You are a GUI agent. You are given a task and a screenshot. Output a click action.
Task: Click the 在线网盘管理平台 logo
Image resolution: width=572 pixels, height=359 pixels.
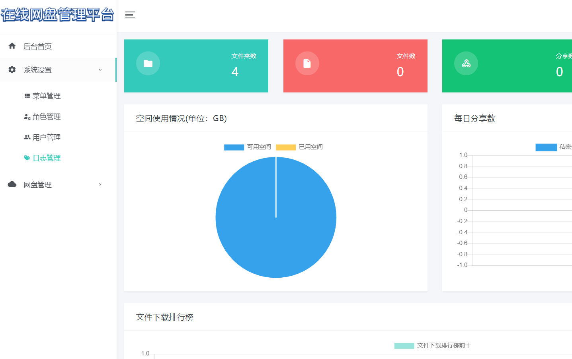tap(58, 15)
